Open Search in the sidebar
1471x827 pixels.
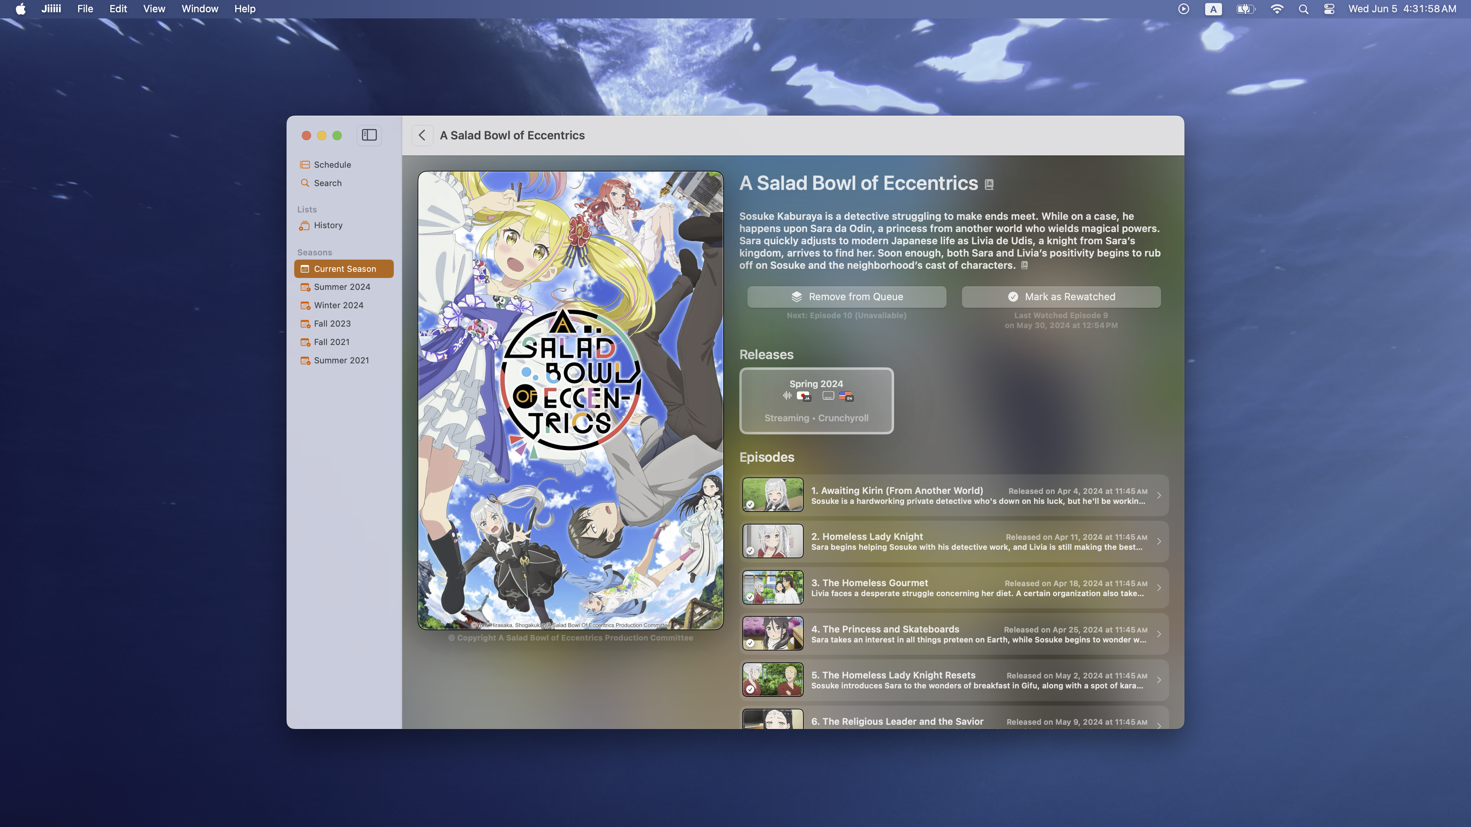(327, 183)
